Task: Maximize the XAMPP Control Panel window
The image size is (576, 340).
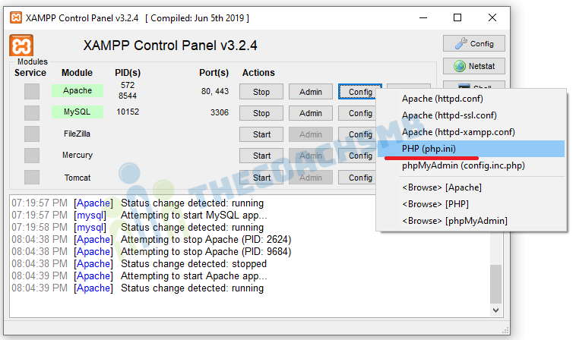Action: (457, 17)
